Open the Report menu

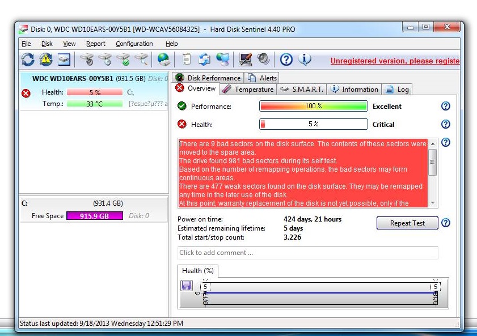tap(95, 44)
